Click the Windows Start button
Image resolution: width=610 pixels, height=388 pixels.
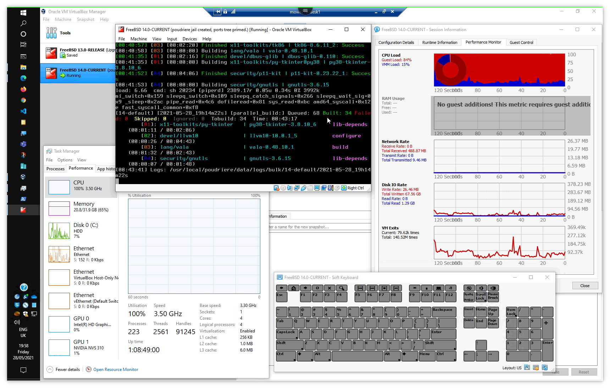(23, 13)
